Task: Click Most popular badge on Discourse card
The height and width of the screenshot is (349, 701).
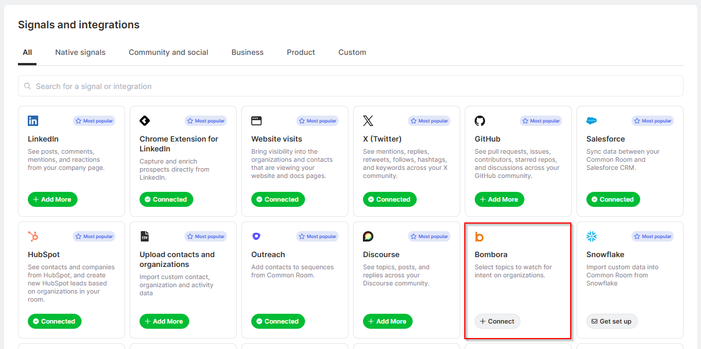Action: tap(429, 236)
